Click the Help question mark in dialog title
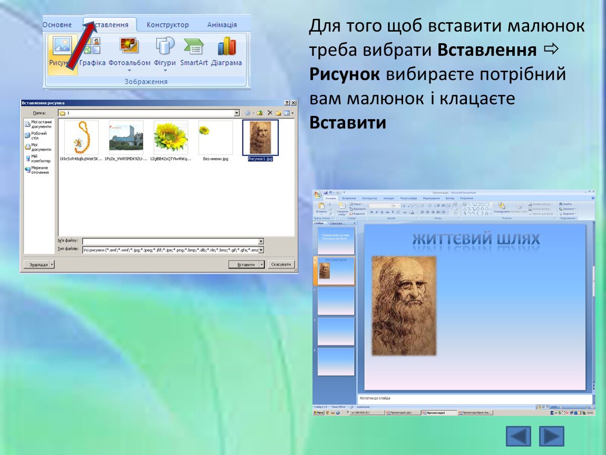Image resolution: width=606 pixels, height=455 pixels. pyautogui.click(x=287, y=103)
